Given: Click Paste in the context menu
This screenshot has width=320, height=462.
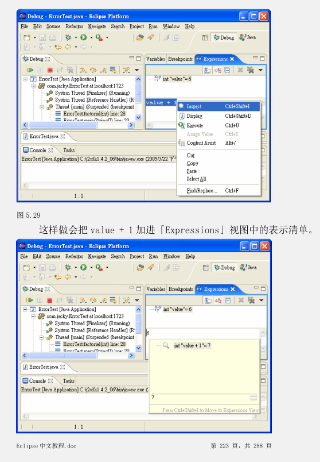Looking at the screenshot, I should tap(192, 171).
